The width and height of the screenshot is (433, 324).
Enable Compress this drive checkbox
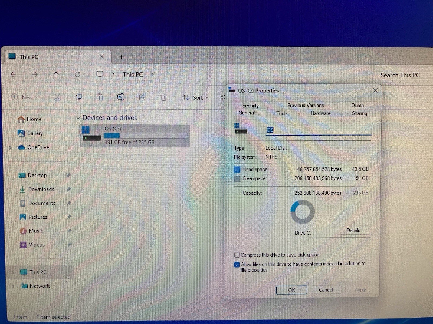click(237, 255)
